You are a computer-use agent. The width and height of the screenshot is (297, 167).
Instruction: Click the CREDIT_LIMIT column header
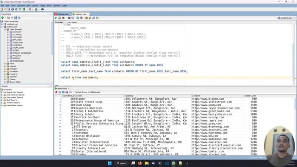(251, 96)
